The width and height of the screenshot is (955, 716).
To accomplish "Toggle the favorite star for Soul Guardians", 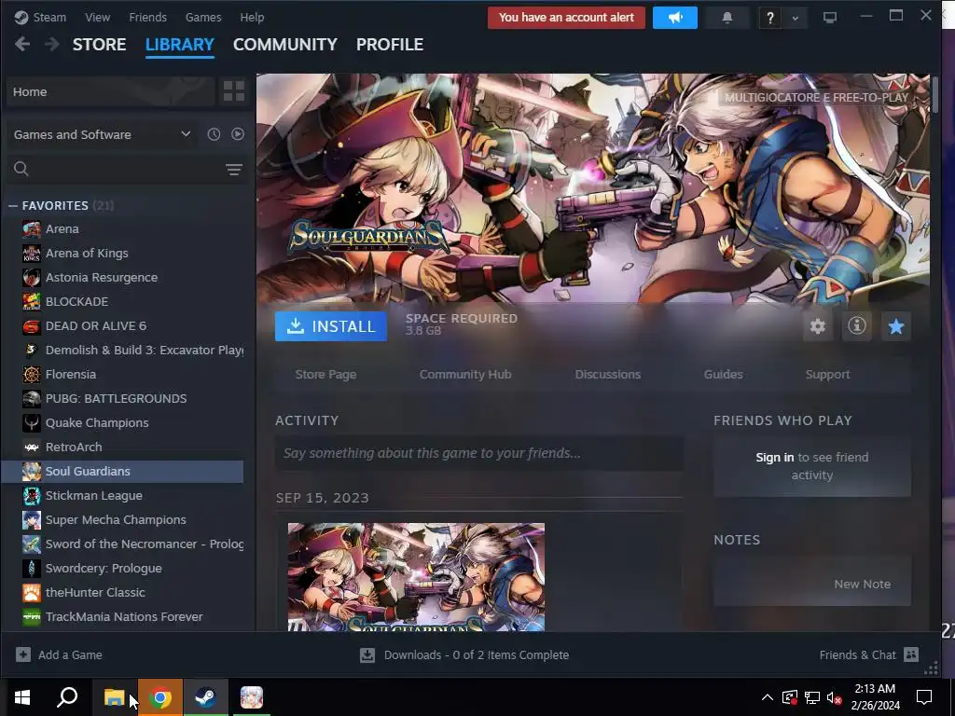I will (x=896, y=326).
